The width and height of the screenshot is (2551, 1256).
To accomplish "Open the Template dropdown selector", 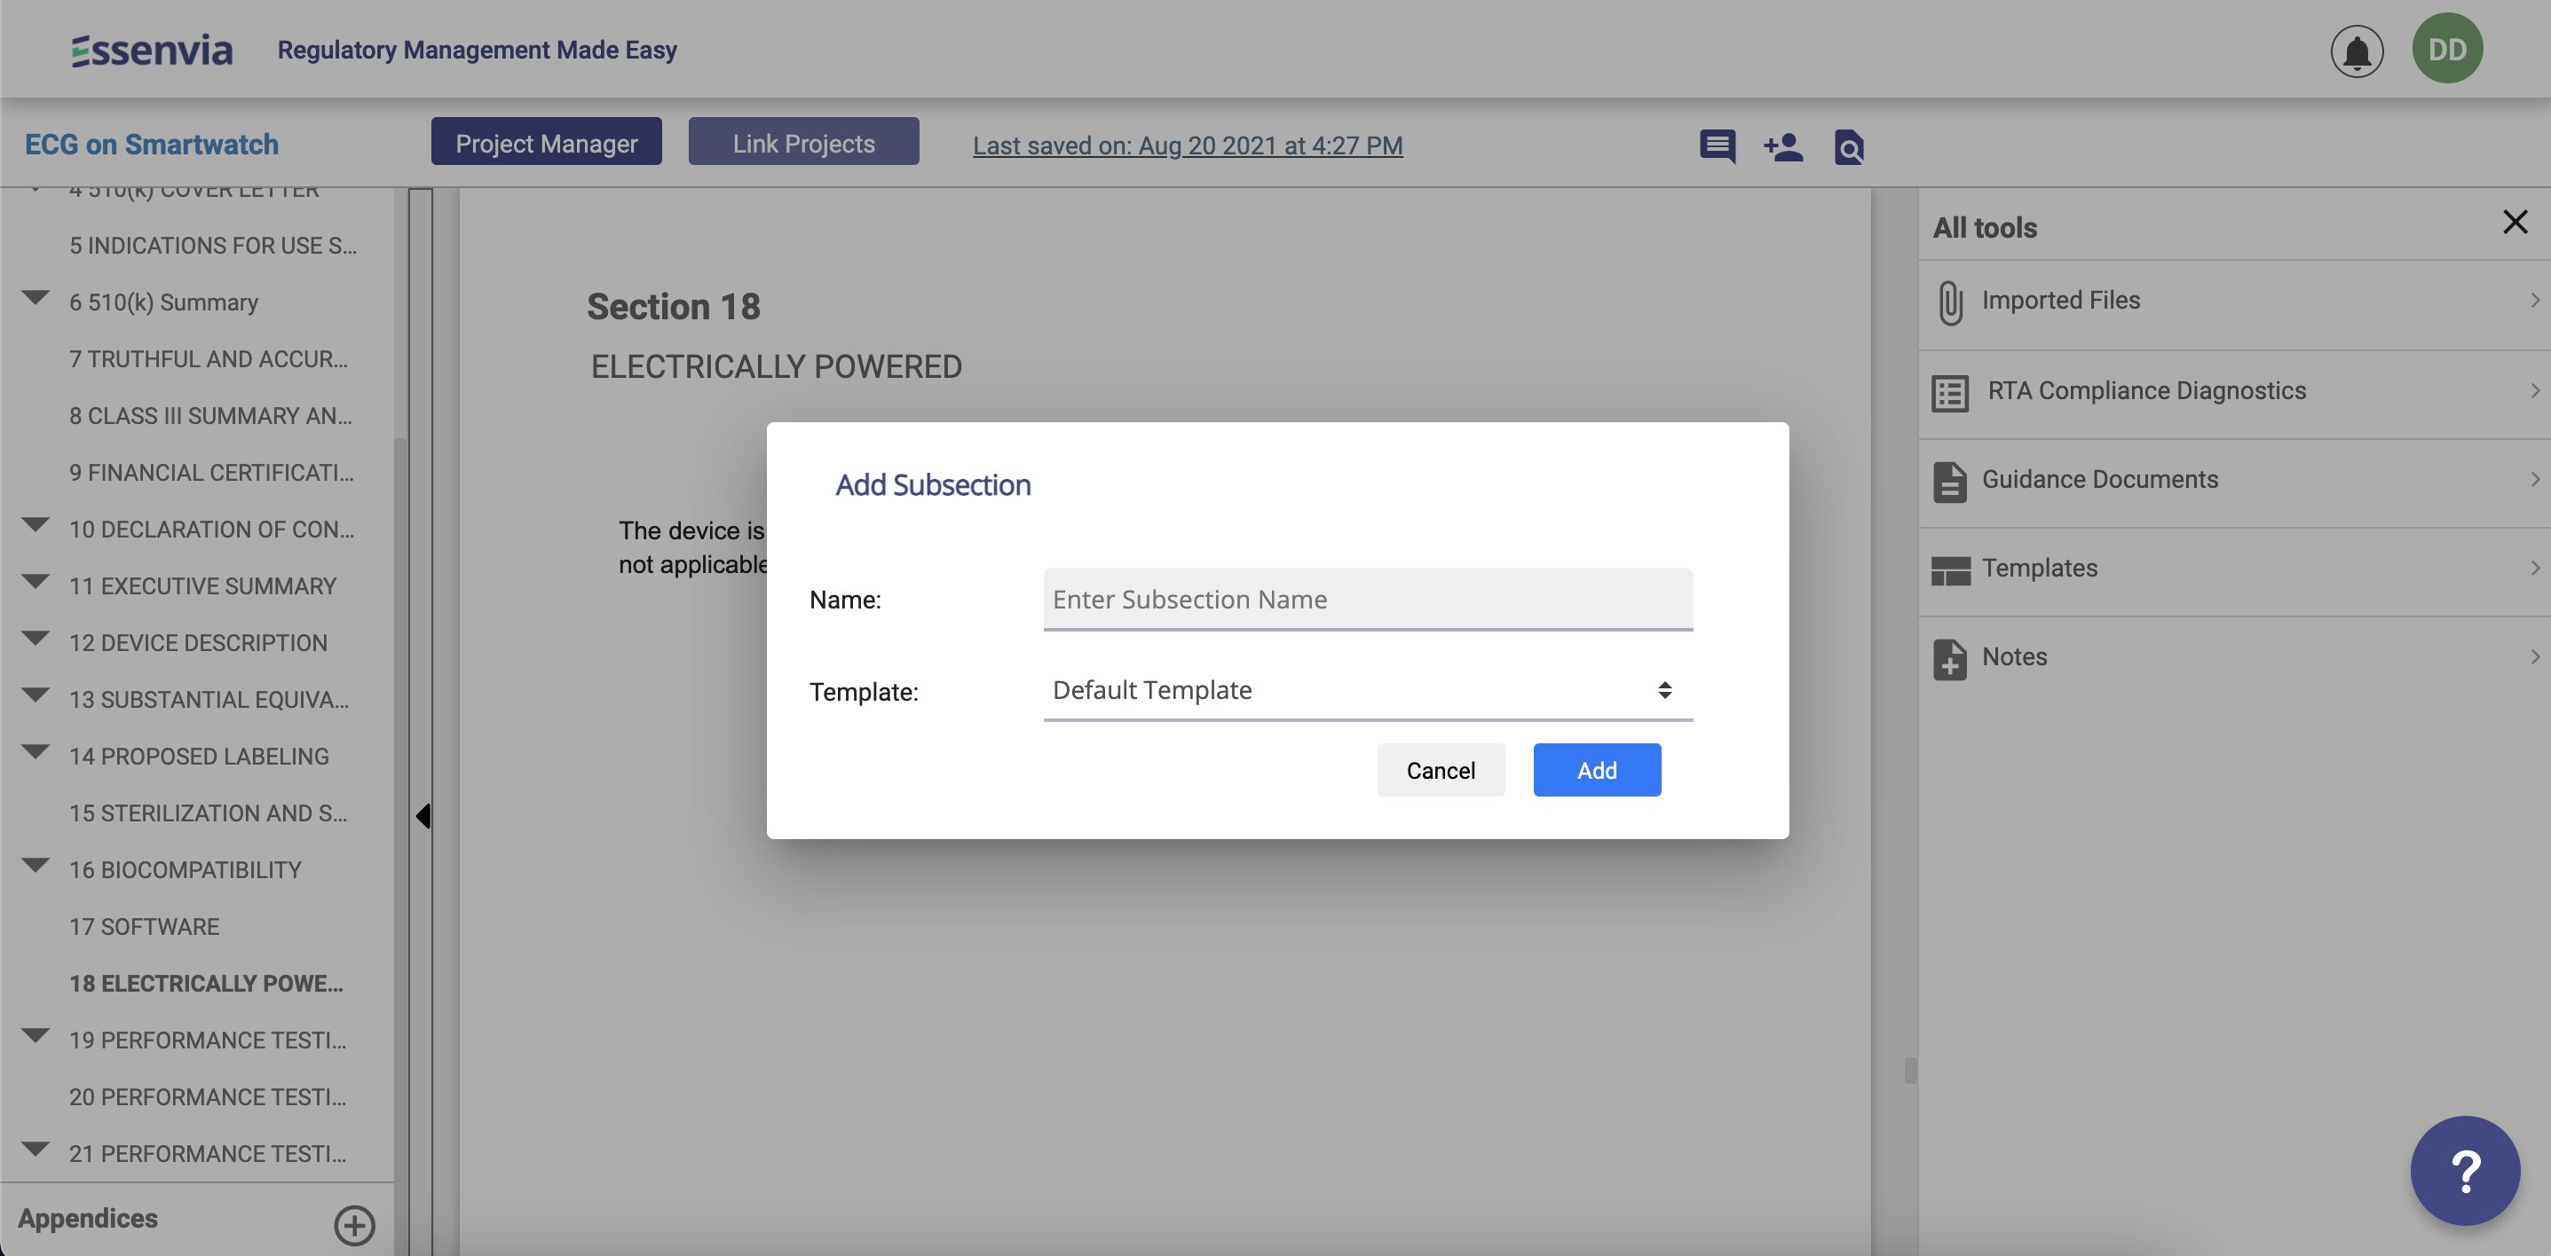I will click(1367, 690).
